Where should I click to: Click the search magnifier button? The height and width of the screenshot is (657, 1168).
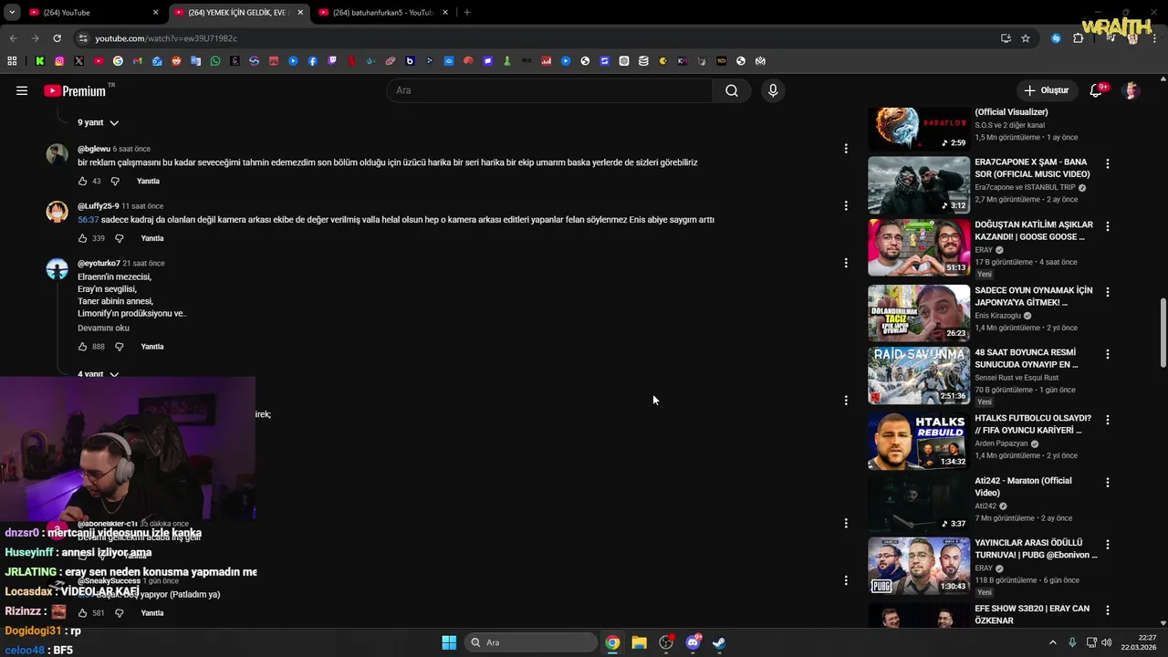pos(732,90)
